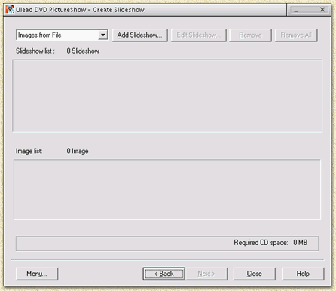Click the '0 MB' value

coord(300,243)
